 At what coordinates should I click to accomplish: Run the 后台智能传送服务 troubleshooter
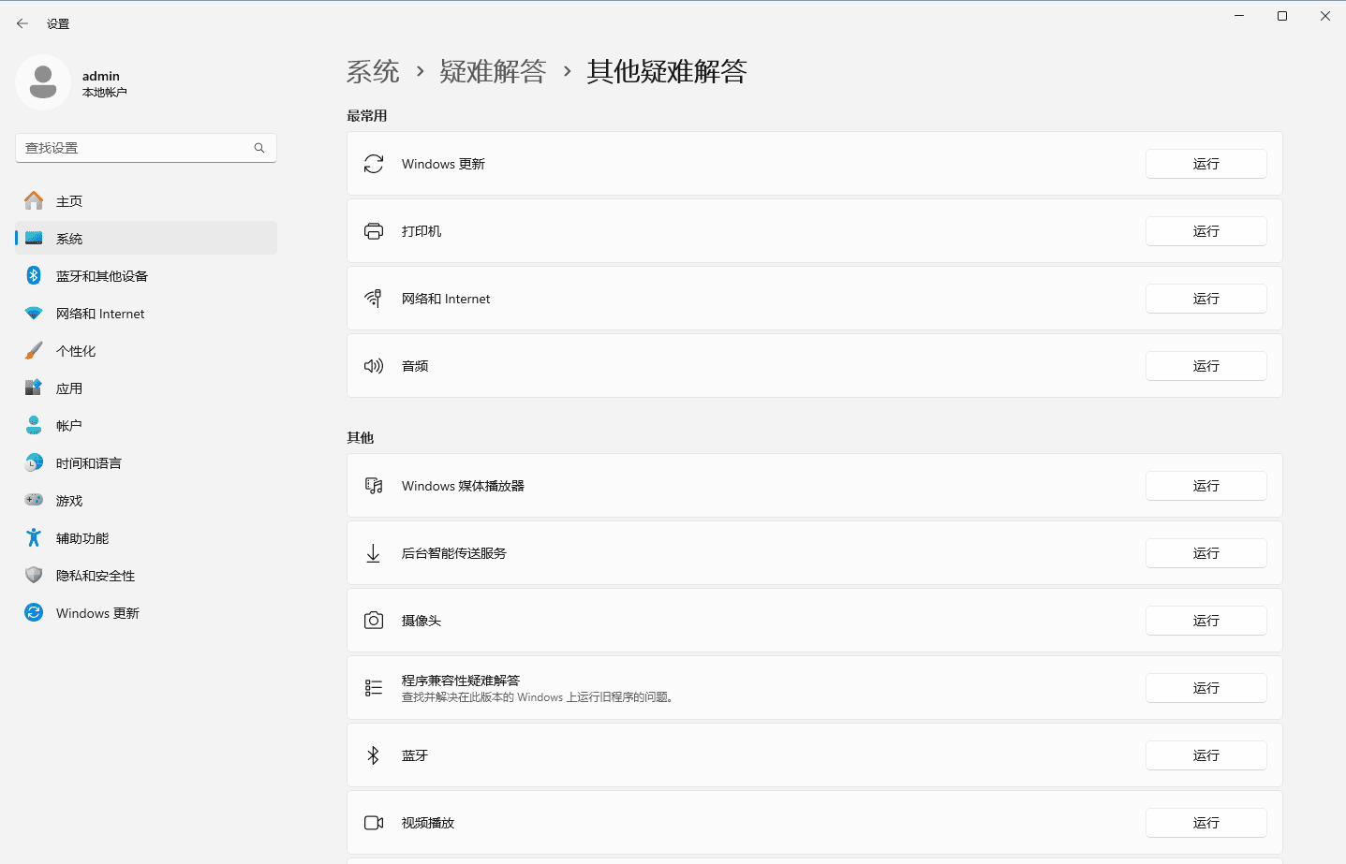[x=1206, y=553]
